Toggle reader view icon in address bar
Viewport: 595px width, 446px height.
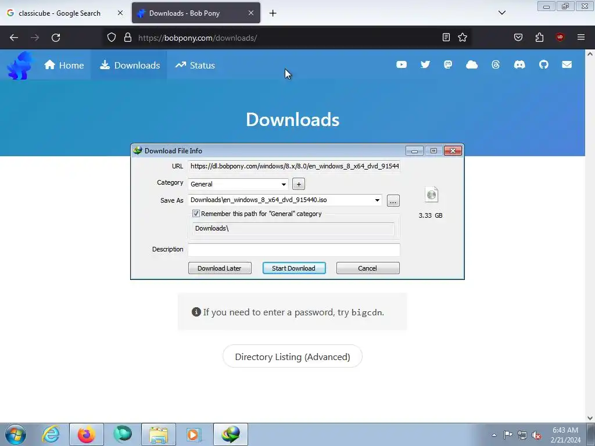tap(446, 37)
